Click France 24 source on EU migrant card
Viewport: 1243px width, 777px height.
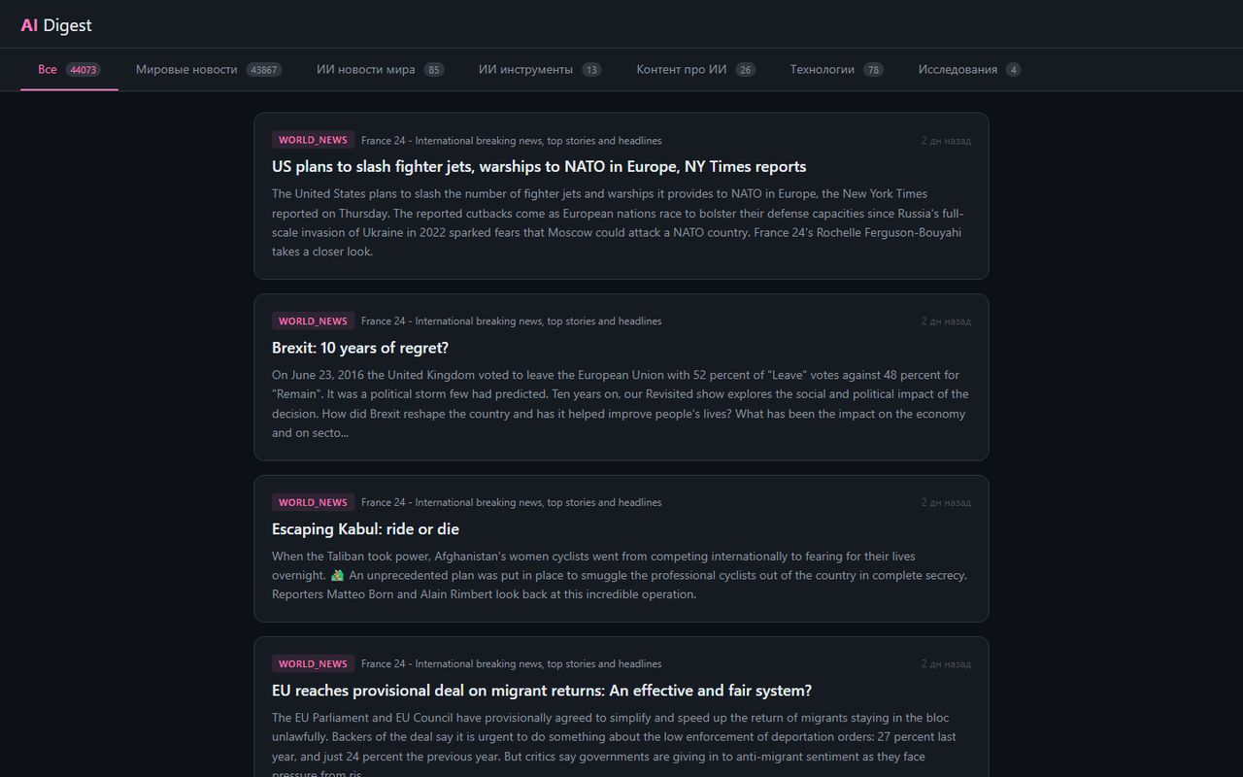coord(511,664)
